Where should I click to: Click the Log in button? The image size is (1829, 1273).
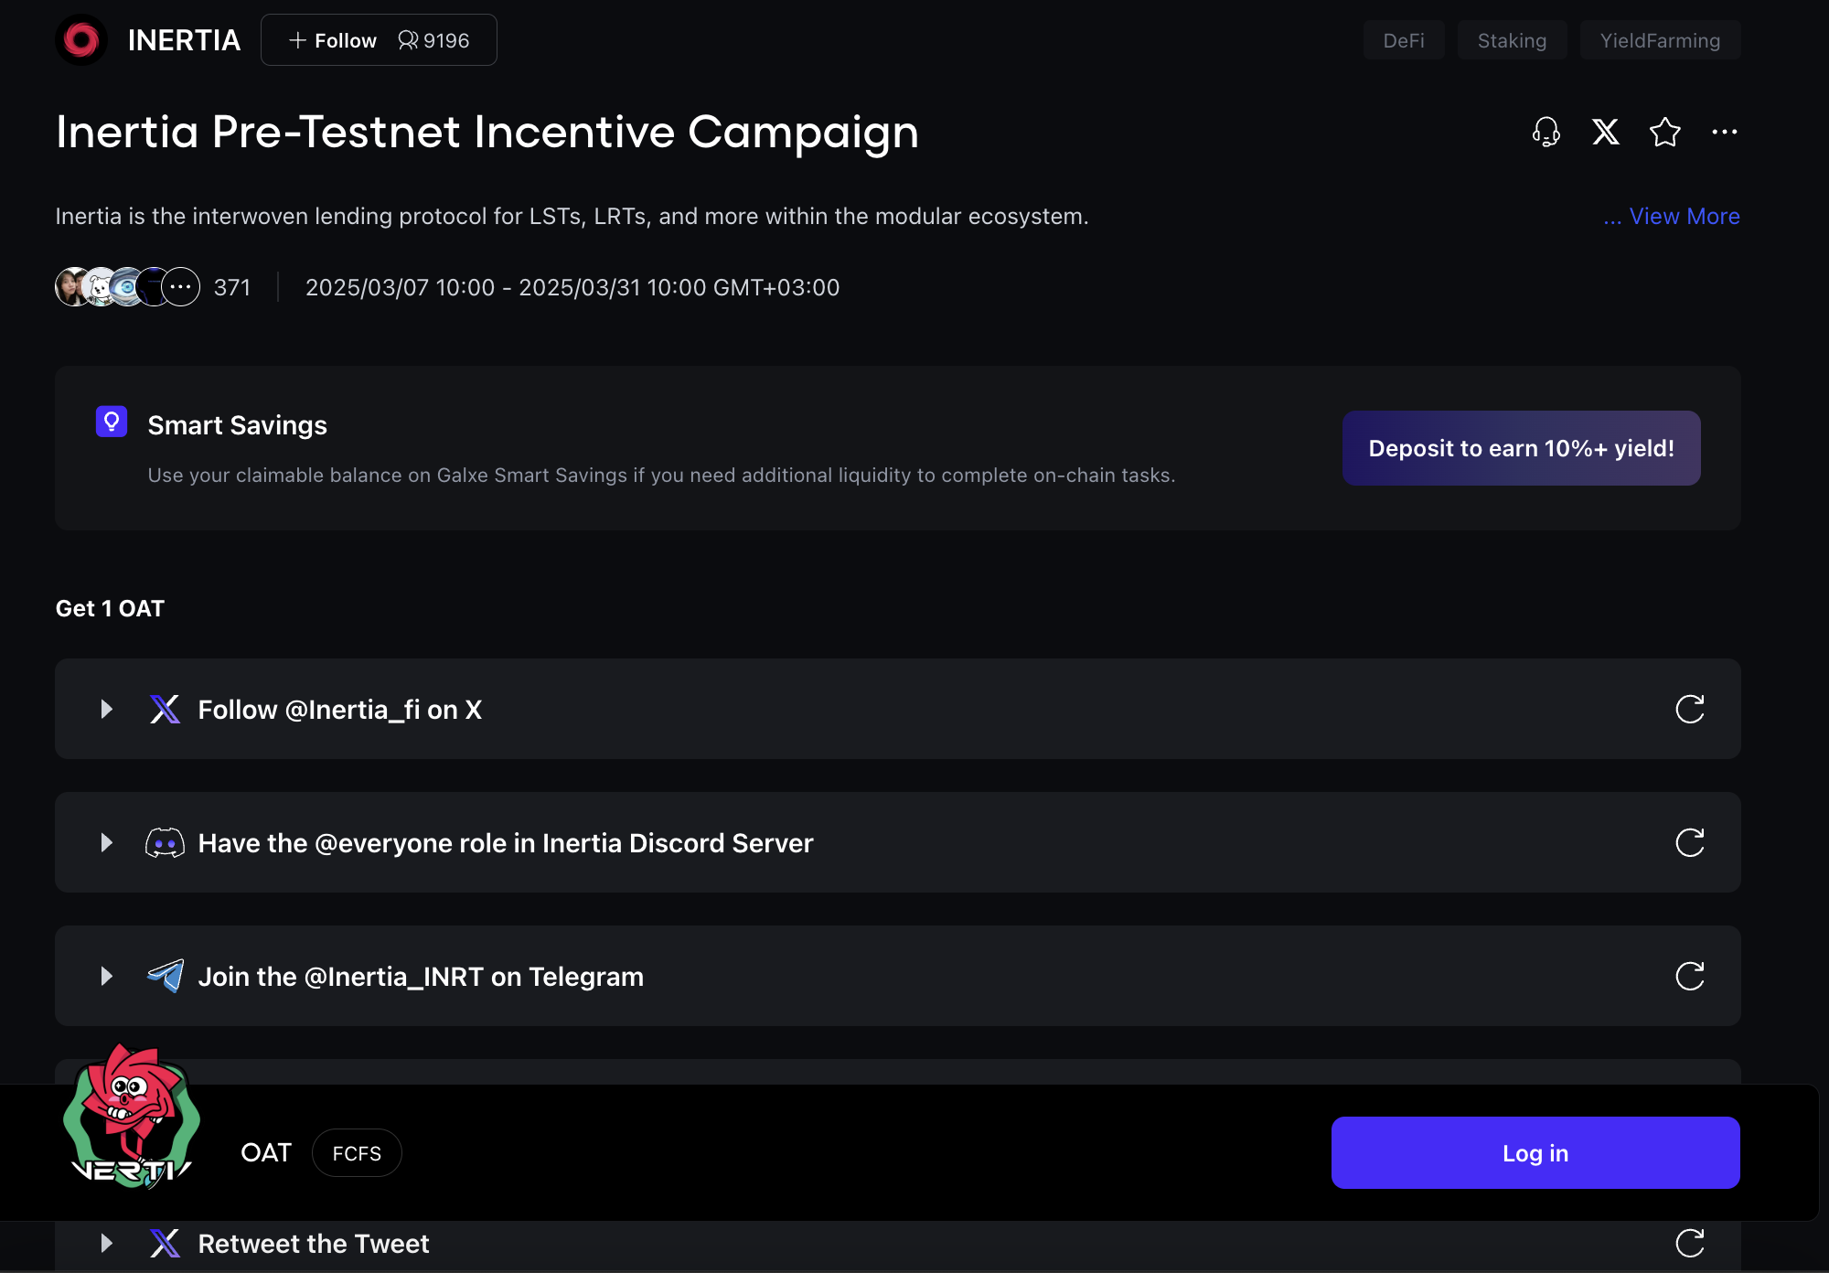pos(1535,1152)
